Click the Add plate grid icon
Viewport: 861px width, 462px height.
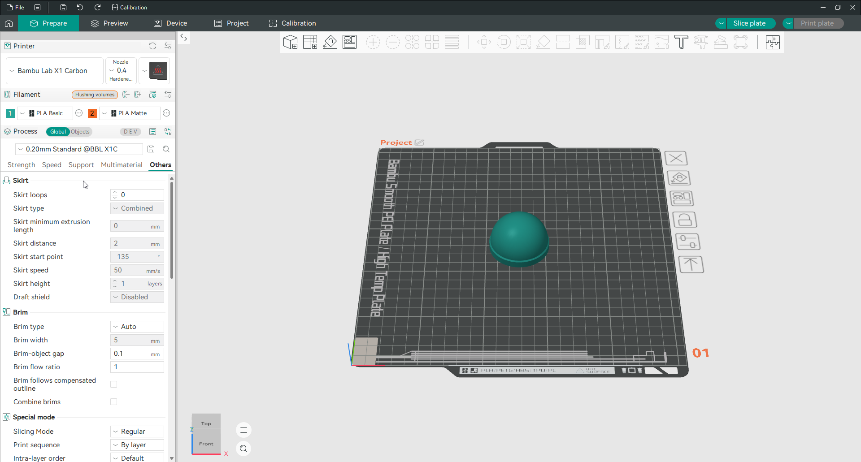(310, 42)
